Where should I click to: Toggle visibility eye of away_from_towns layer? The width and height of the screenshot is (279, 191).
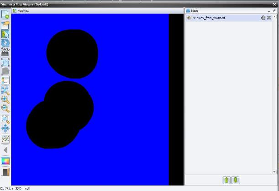pyautogui.click(x=189, y=18)
